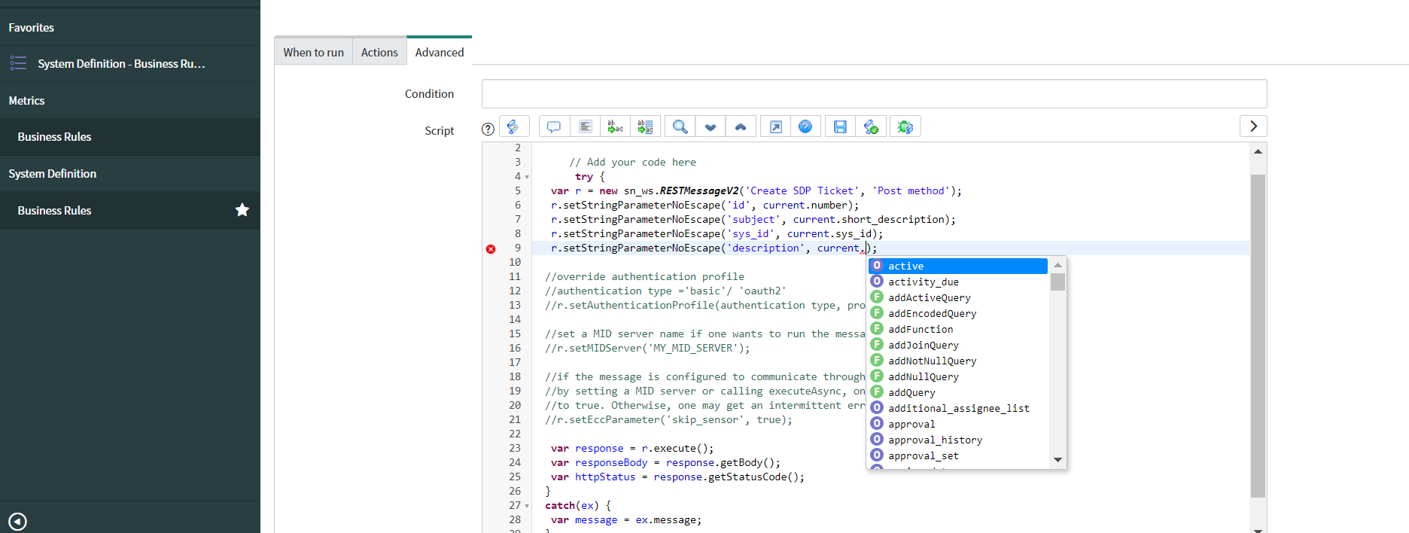Click the Replace icon in script toolbar
This screenshot has height=533, width=1409.
coord(615,126)
